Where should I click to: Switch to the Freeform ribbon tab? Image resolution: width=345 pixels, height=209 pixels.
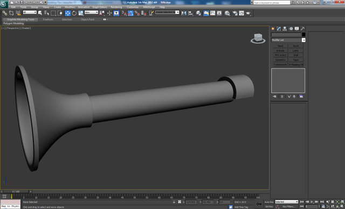(48, 19)
